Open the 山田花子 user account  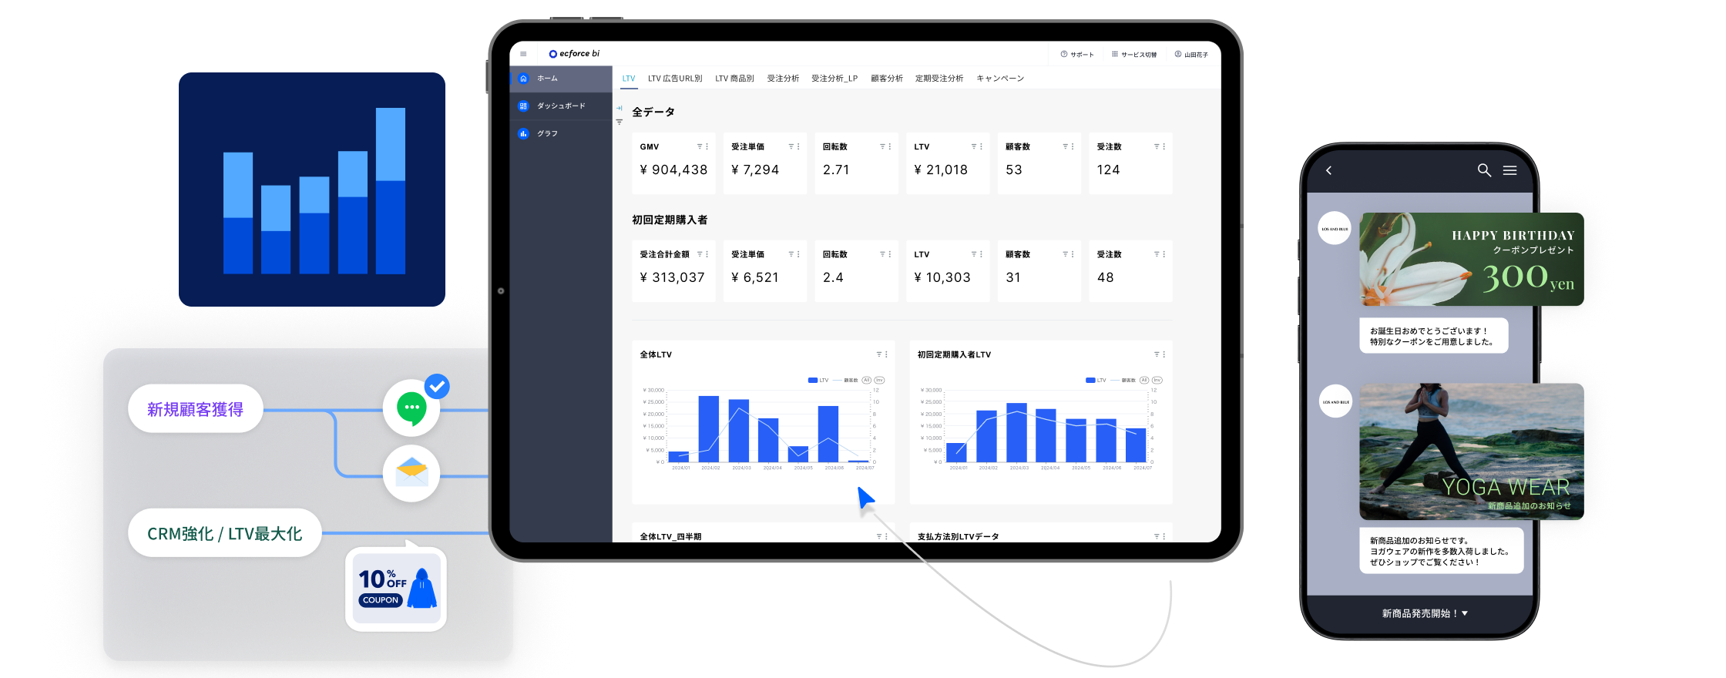pos(1191,54)
